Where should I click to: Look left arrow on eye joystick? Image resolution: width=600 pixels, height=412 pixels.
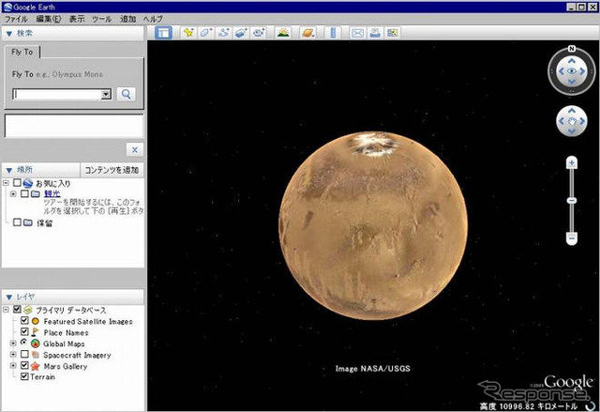562,71
